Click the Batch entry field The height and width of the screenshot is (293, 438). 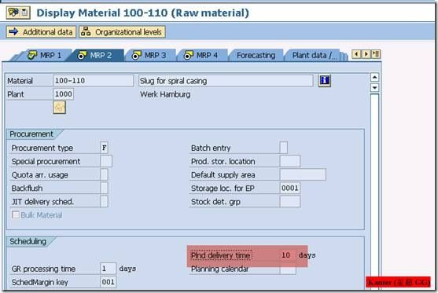(284, 148)
